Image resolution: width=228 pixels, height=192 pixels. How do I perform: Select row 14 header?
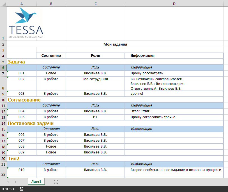(3, 123)
